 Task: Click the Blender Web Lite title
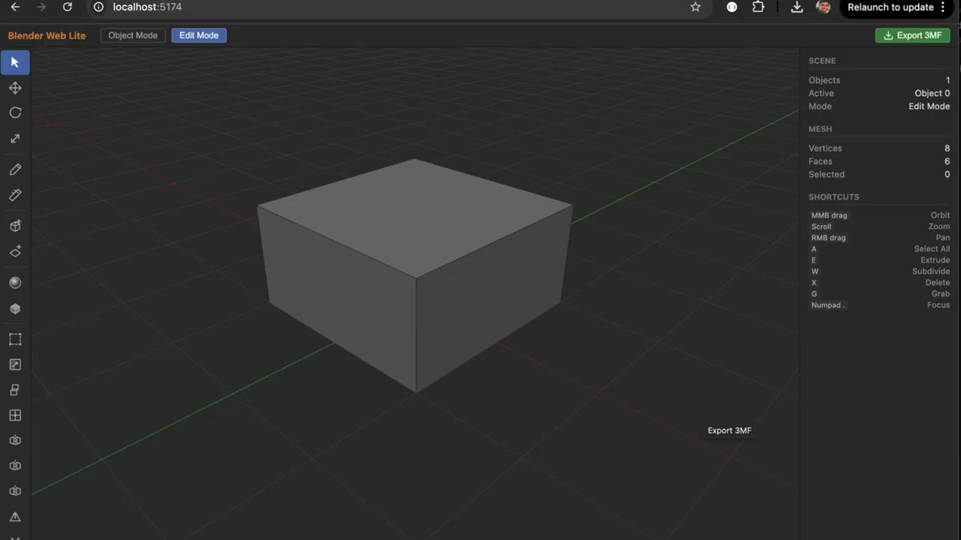coord(47,35)
